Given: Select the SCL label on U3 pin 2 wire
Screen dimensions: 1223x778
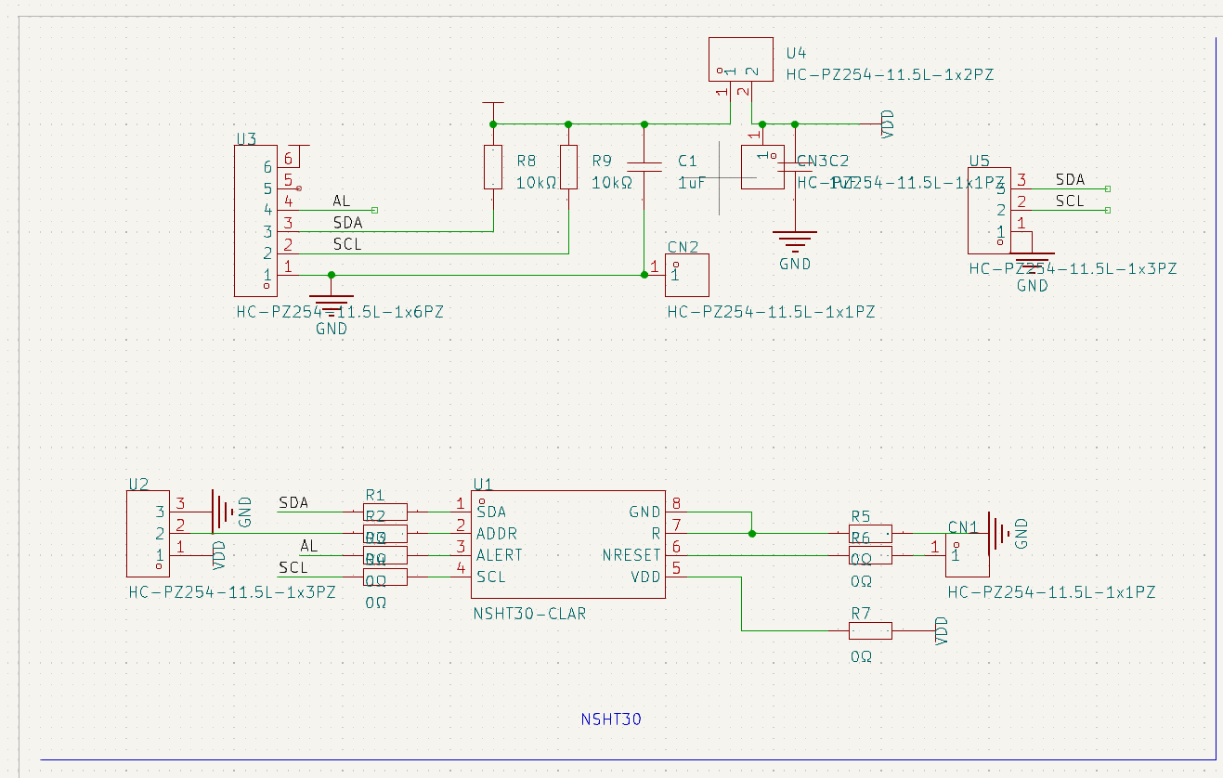Looking at the screenshot, I should pyautogui.click(x=347, y=245).
